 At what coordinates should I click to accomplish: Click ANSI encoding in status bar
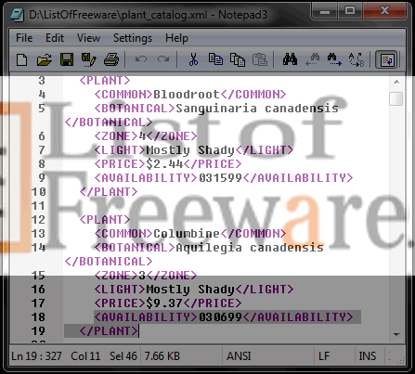coord(239,356)
